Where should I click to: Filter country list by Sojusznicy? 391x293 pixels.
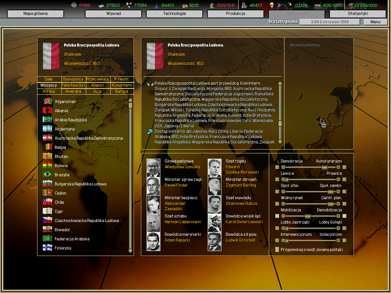click(73, 79)
